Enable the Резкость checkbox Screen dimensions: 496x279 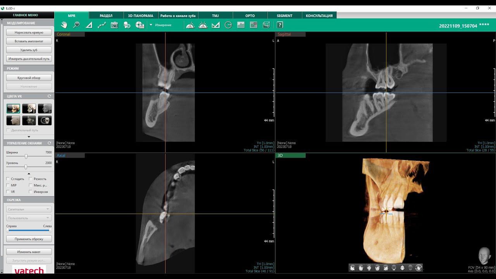tap(31, 179)
